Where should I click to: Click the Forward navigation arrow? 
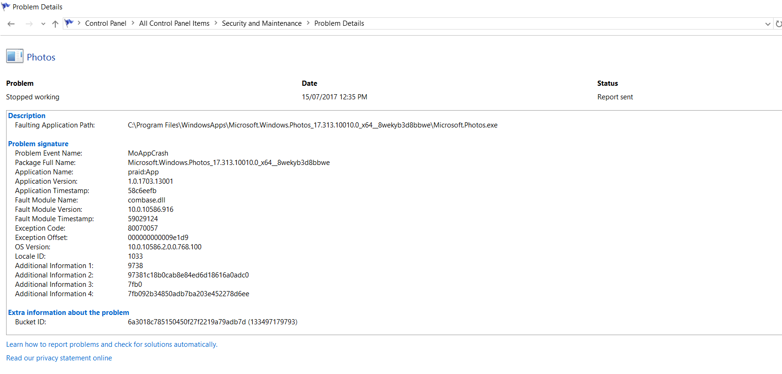29,24
